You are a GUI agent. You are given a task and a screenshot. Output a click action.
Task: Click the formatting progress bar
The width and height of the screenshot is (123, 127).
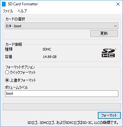(x=62, y=107)
